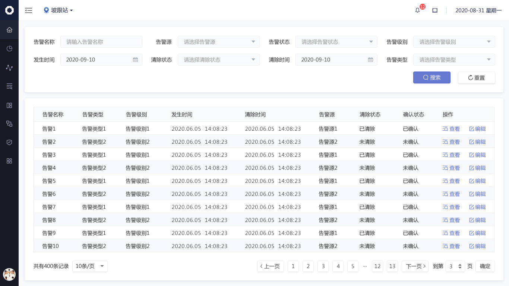Go to page 5 in pagination
This screenshot has width=509, height=286.
pyautogui.click(x=352, y=266)
